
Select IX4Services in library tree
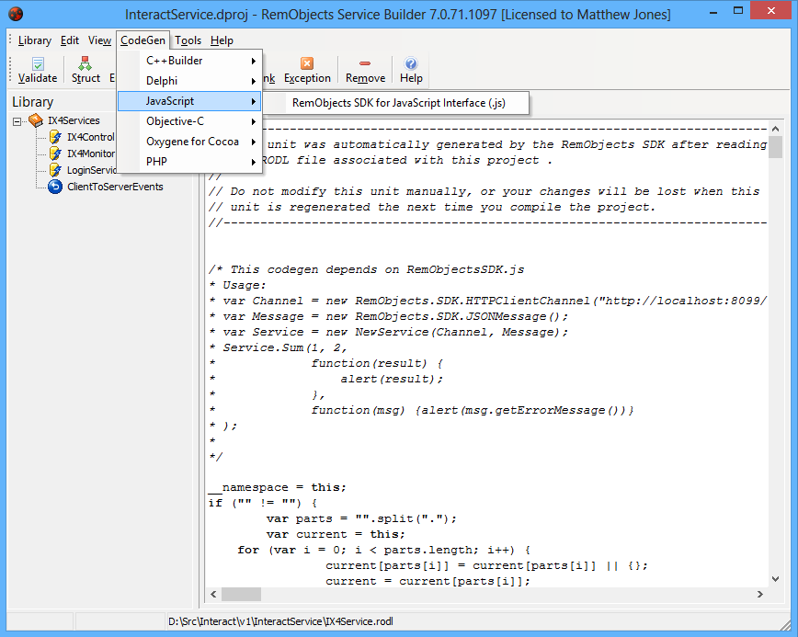coord(74,120)
